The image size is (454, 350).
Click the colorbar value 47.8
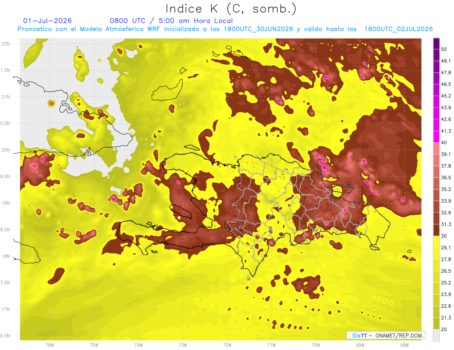coord(445,72)
